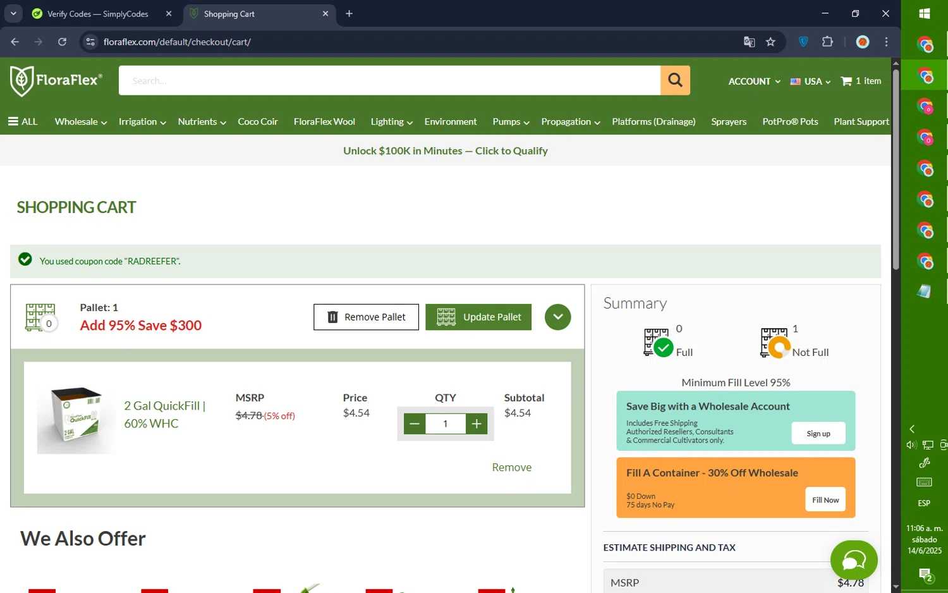
Task: Open the Bitwarden shield extension
Action: coord(803,42)
